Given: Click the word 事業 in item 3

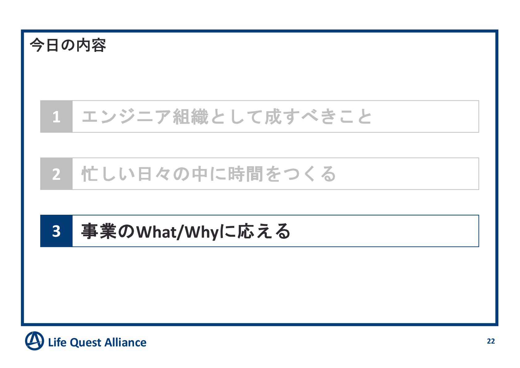Looking at the screenshot, I should click(x=99, y=231).
